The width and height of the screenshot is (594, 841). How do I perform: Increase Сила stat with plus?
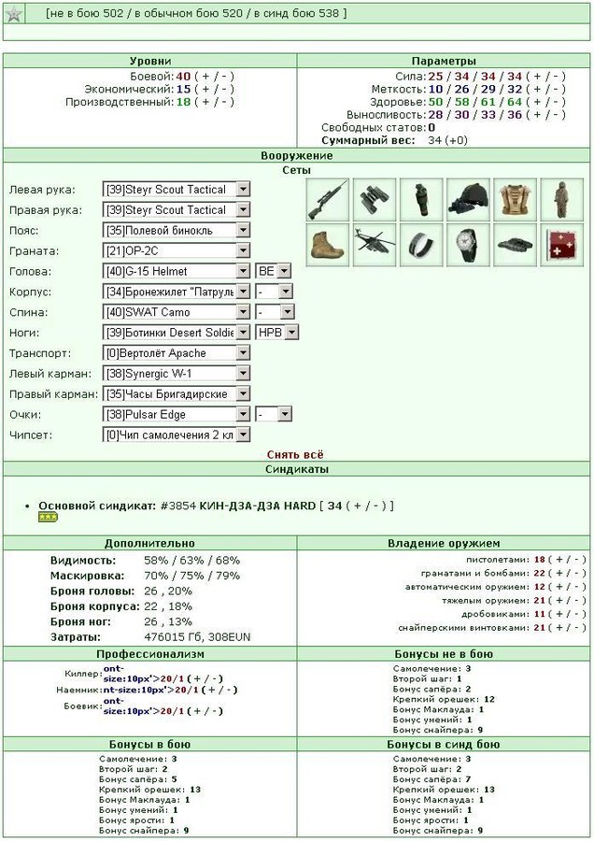point(537,77)
